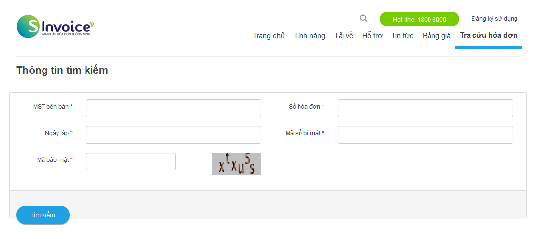Image resolution: width=558 pixels, height=239 pixels.
Task: Click the Thông tin tìm kiếm heading
Action: pyautogui.click(x=62, y=70)
